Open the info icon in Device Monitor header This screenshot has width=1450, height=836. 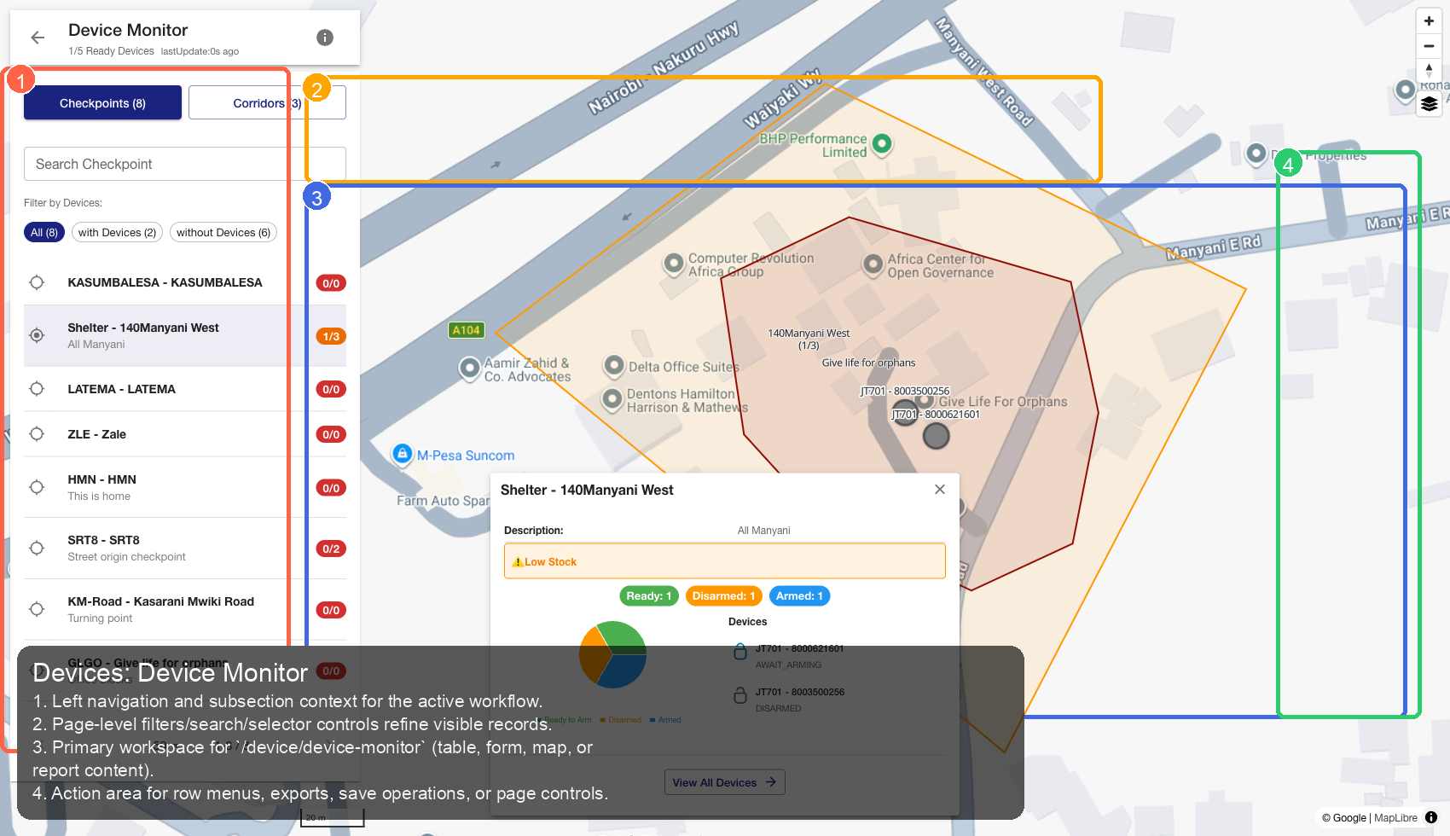coord(324,38)
